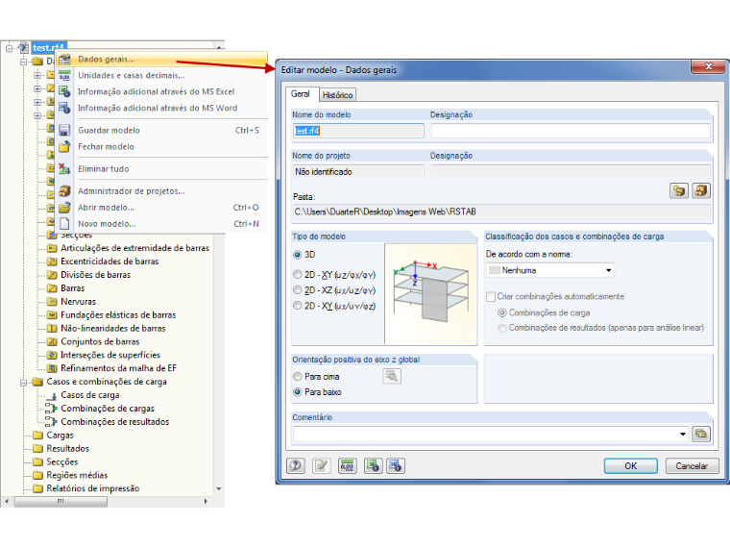
Task: Choose Para baixo z-axis orientation
Action: tap(297, 392)
